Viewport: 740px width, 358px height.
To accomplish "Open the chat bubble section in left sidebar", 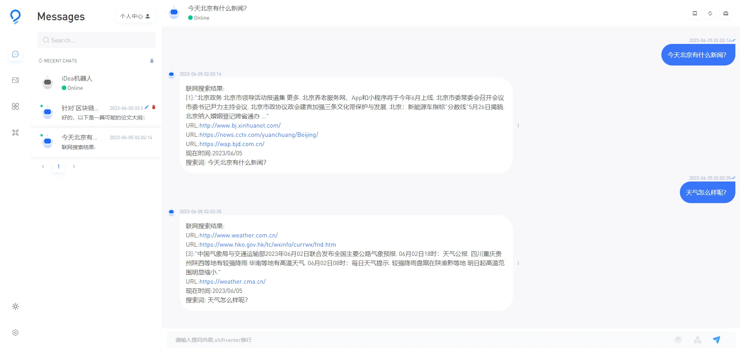I will pyautogui.click(x=15, y=54).
